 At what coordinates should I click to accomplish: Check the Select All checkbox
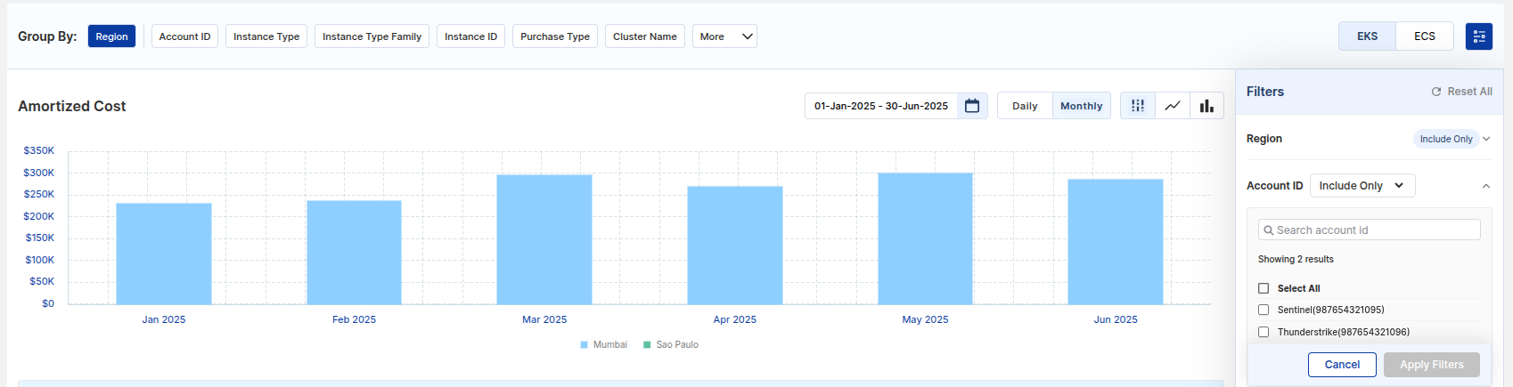(x=1264, y=288)
